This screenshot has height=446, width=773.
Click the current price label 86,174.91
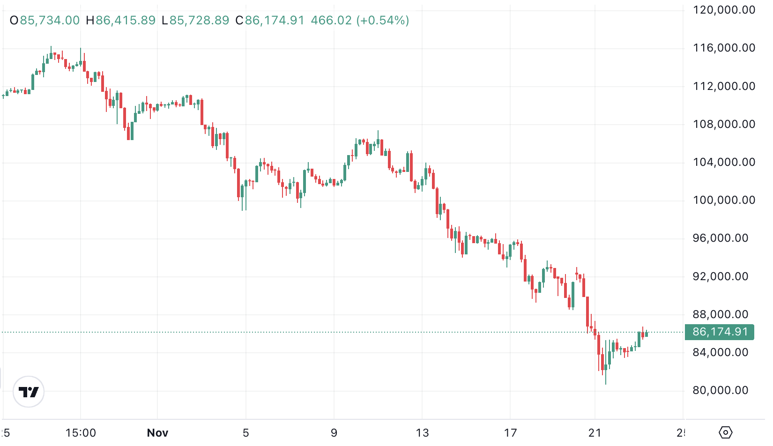[720, 332]
